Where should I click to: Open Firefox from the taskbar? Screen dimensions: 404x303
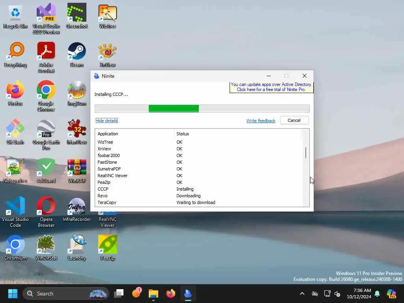(x=170, y=294)
